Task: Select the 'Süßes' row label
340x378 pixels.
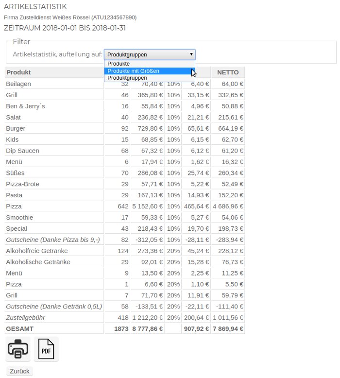Action: [15, 173]
